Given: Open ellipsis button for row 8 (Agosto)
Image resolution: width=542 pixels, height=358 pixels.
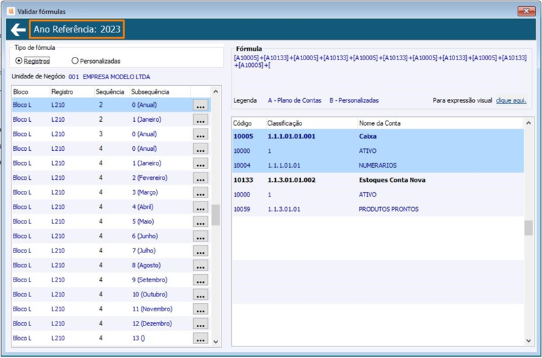Looking at the screenshot, I should tap(201, 265).
